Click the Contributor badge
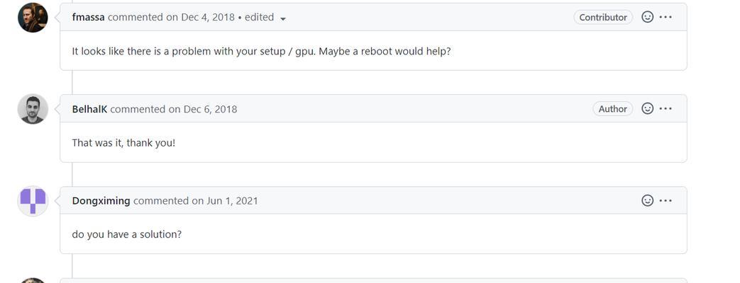The image size is (740, 283). (603, 17)
